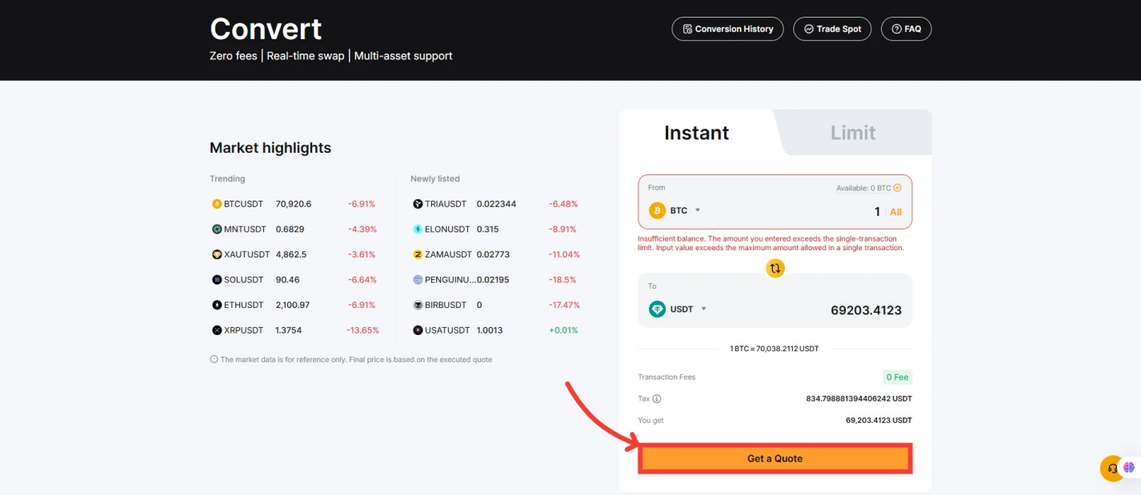Expand the USDT currency dropdown
1141x495 pixels.
[x=703, y=309]
